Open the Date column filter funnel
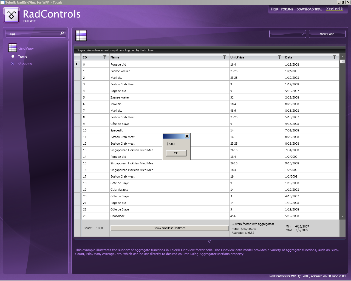 (334, 57)
